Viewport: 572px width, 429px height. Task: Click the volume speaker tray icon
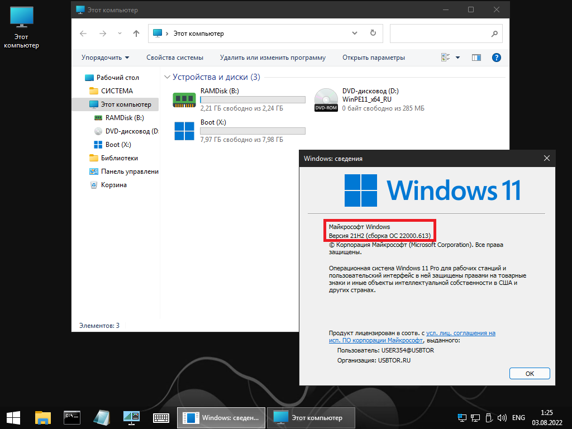coord(502,418)
